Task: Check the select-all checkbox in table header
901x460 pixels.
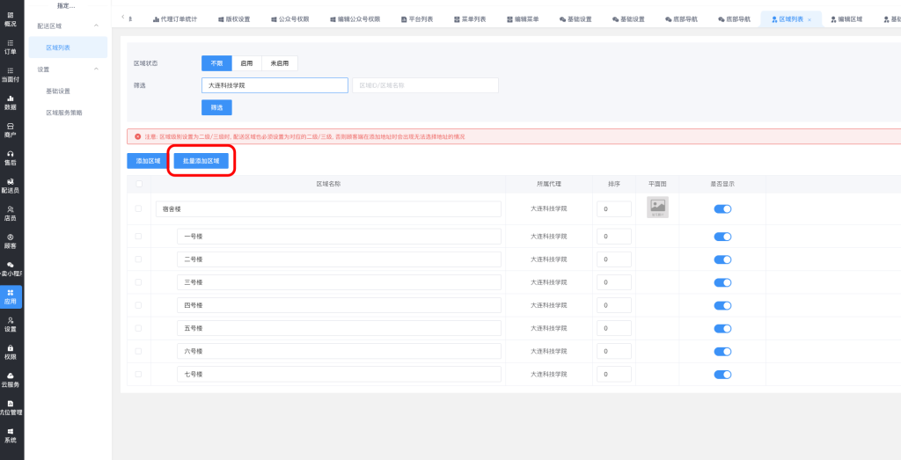Action: (138, 184)
